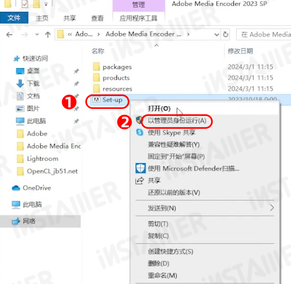Choose 使用 Skype 共享 menu entry
Screen dimensions: 291x284
[171, 133]
